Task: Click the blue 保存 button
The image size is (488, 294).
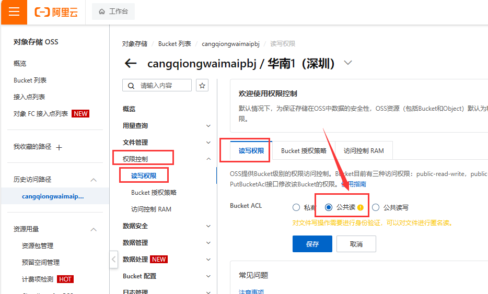Action: coord(312,244)
